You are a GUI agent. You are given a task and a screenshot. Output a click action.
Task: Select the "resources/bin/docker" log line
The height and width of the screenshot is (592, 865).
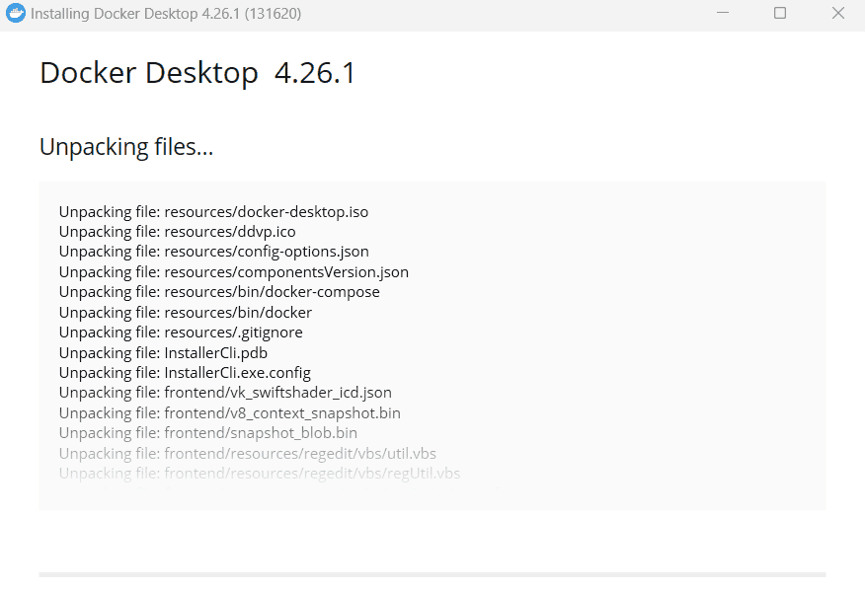click(x=186, y=312)
